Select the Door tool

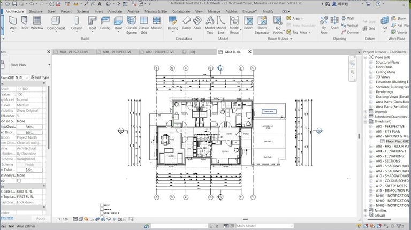pyautogui.click(x=25, y=22)
